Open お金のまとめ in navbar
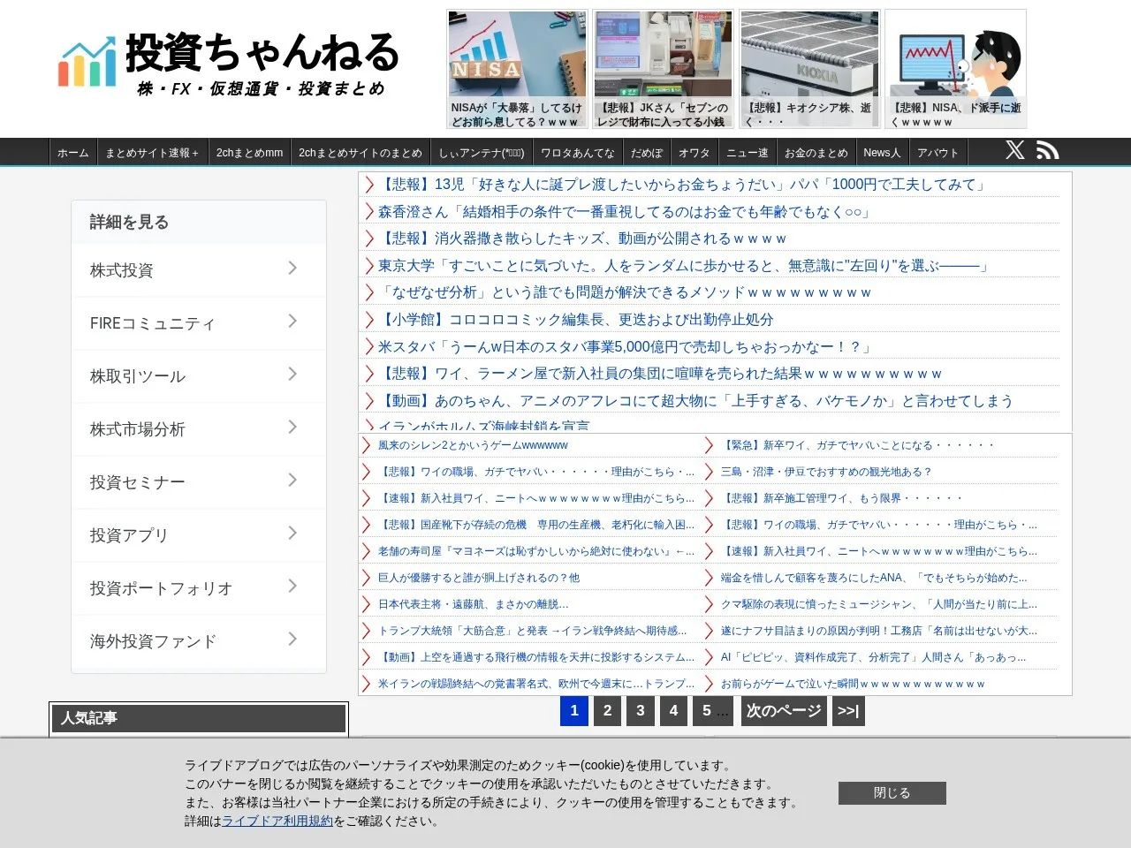The image size is (1131, 848). (816, 153)
